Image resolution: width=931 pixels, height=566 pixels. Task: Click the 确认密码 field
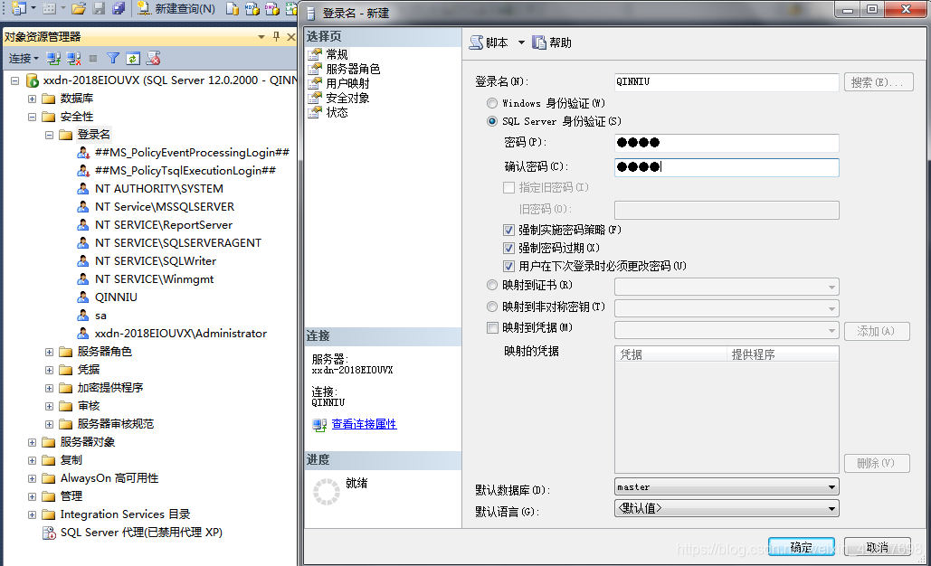[x=727, y=167]
